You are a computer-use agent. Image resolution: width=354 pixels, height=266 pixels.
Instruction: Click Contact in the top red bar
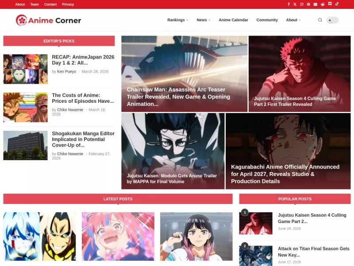tap(50, 4)
